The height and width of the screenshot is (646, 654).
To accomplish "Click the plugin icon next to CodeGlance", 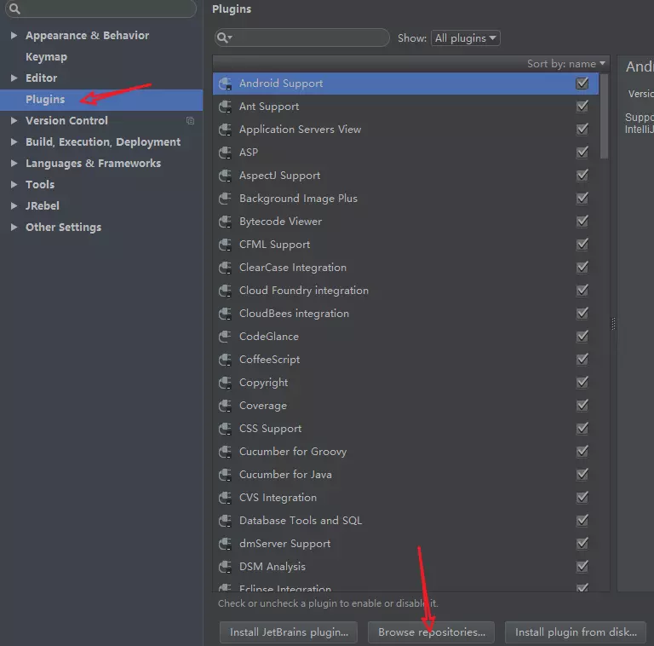I will 225,337.
